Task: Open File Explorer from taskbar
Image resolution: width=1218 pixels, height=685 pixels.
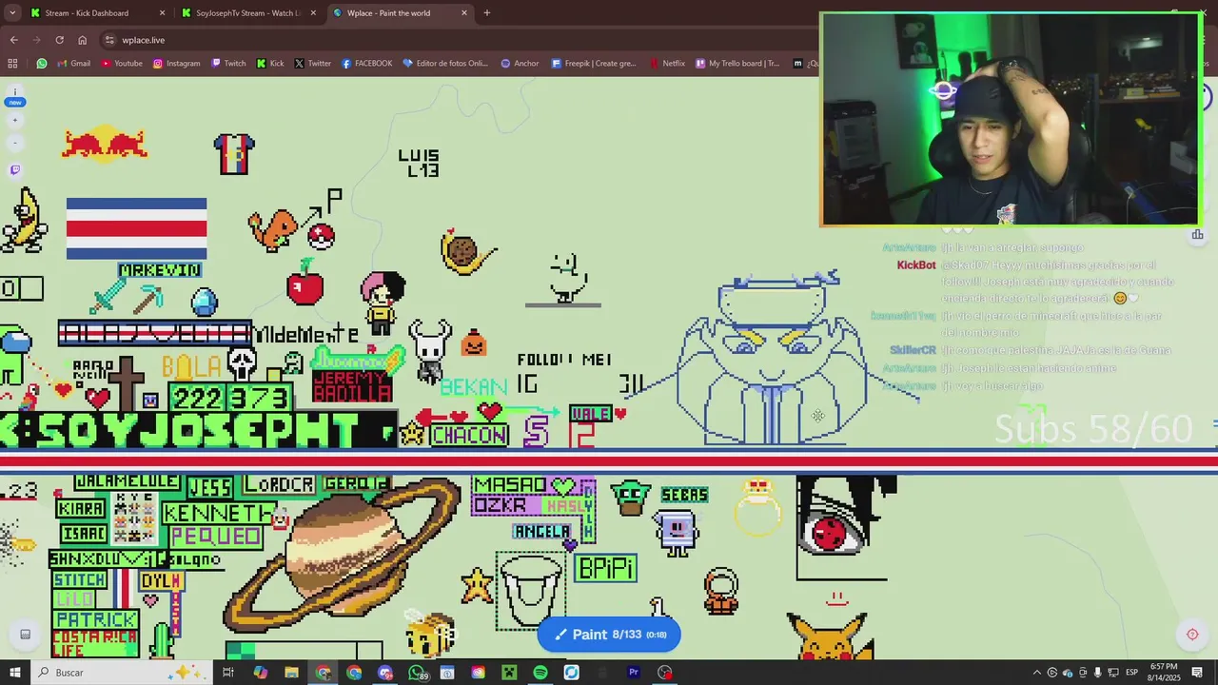Action: pyautogui.click(x=291, y=673)
